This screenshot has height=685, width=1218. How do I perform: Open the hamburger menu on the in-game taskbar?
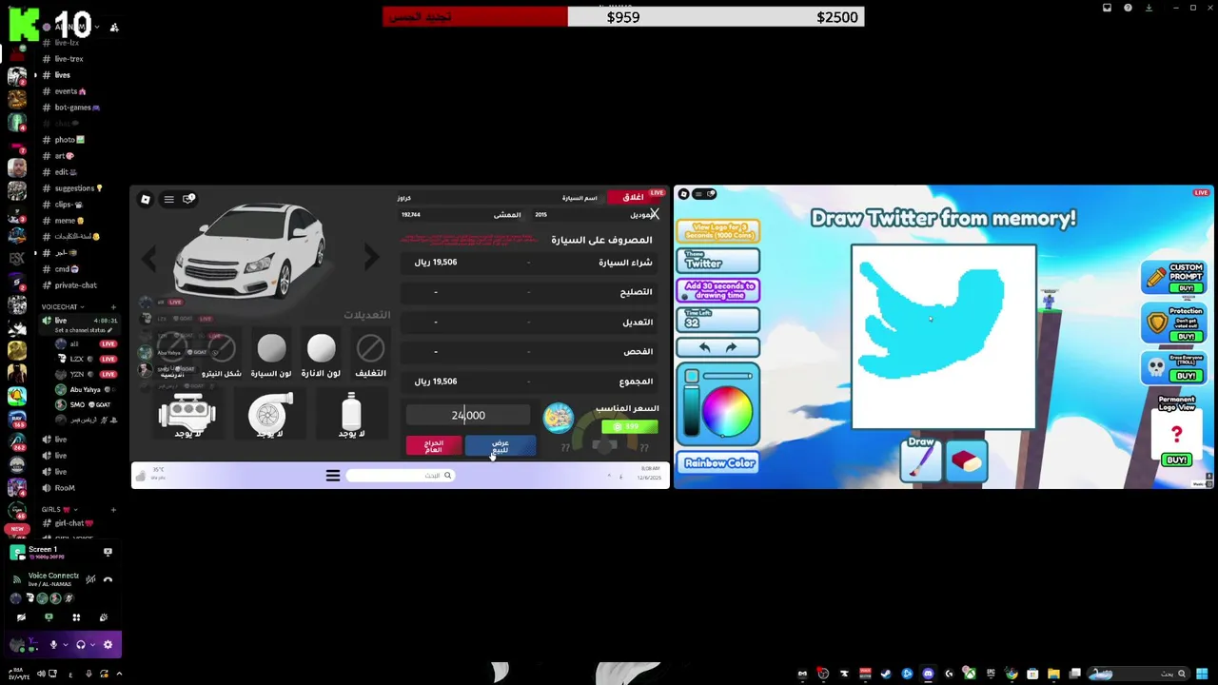333,476
